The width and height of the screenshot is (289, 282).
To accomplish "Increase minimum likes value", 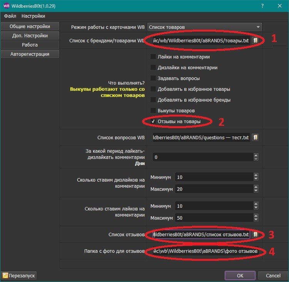I will (x=256, y=204).
